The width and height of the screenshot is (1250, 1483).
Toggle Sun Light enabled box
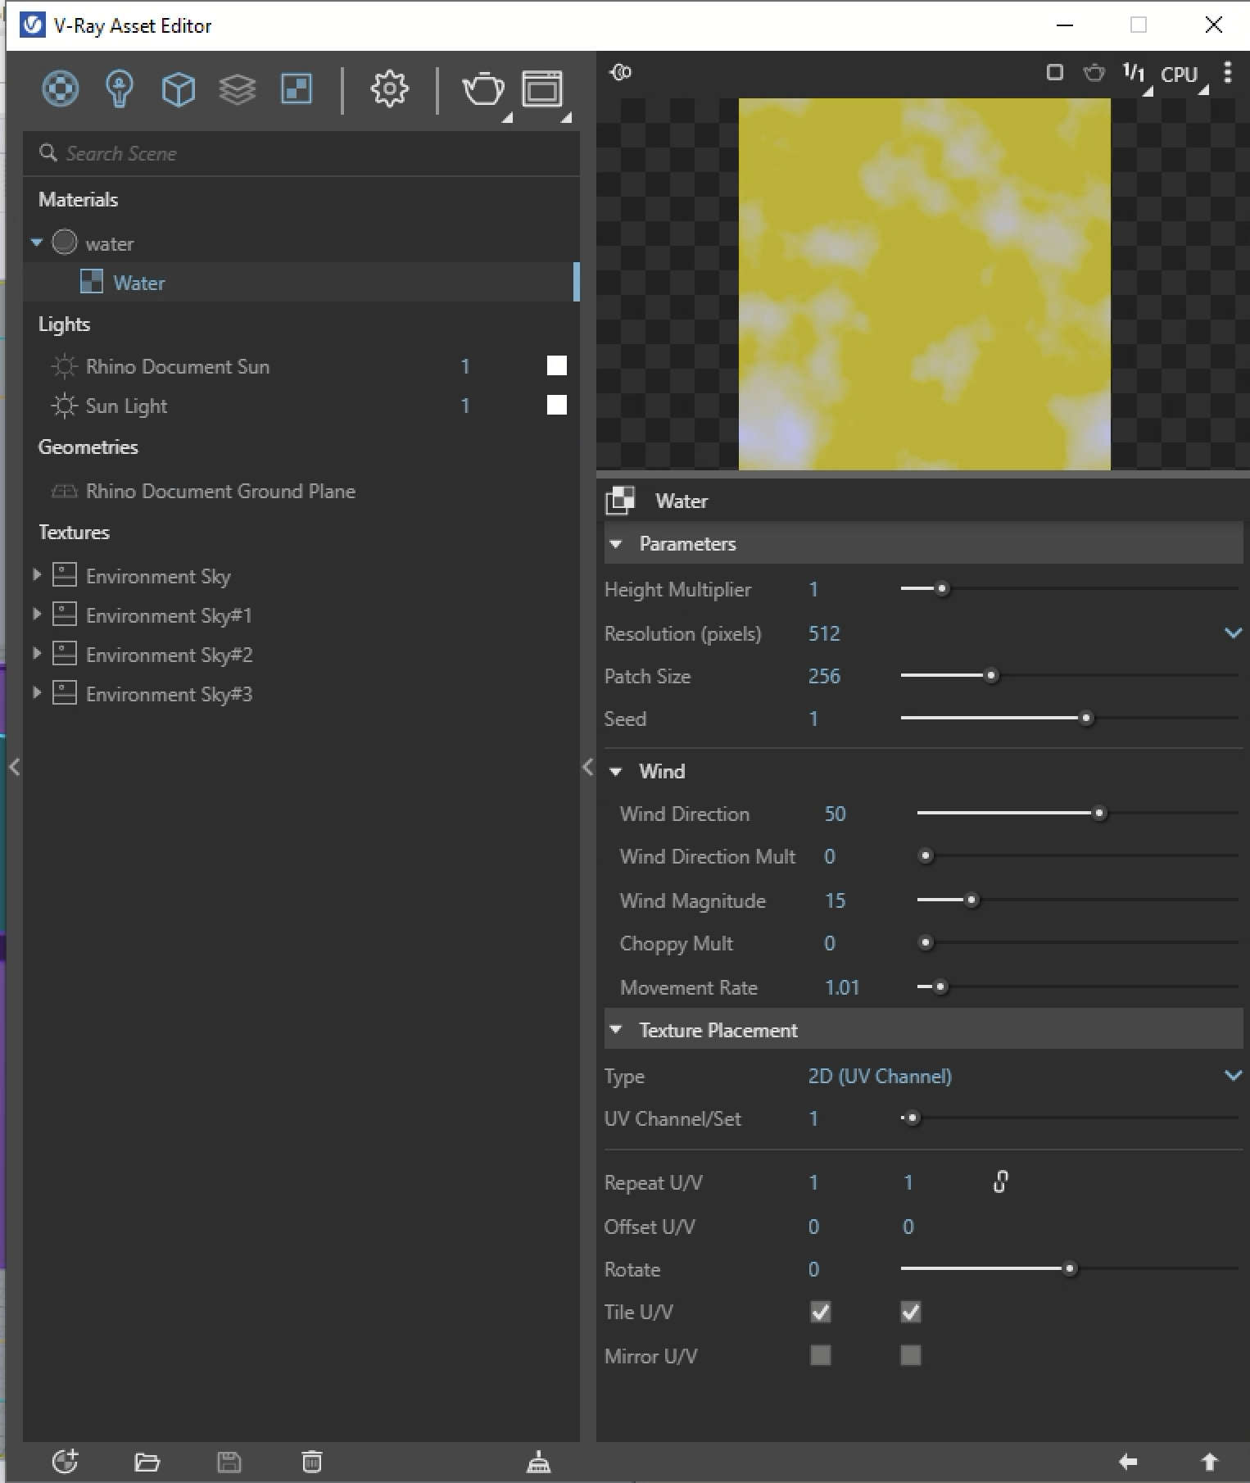point(557,405)
